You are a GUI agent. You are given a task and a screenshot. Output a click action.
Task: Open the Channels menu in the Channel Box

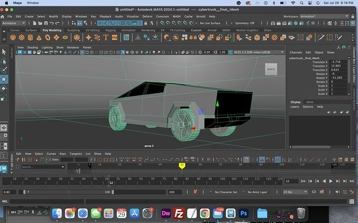[x=296, y=52]
